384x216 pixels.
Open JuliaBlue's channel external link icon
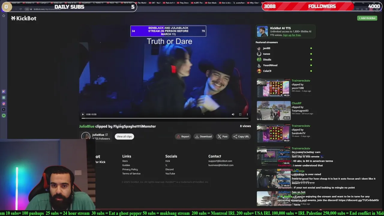106,135
